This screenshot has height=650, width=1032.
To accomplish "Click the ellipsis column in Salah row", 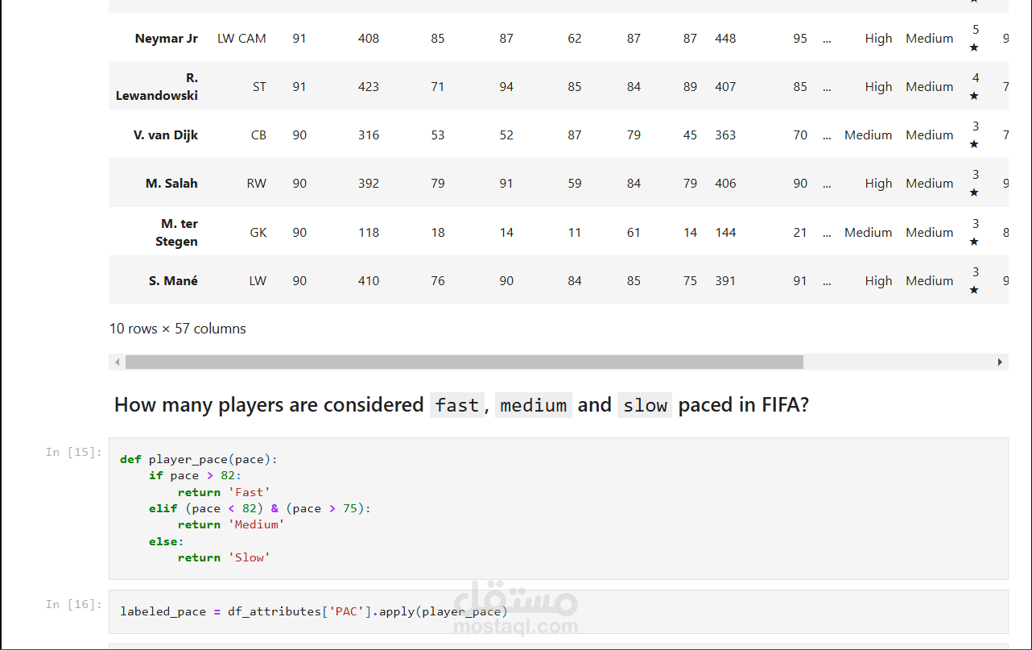I will 827,184.
